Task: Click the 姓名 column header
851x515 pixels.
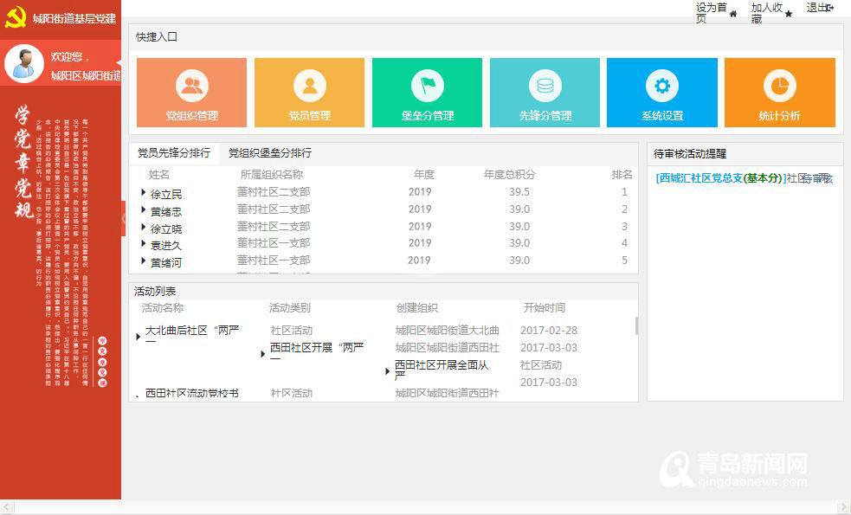Action: tap(159, 174)
